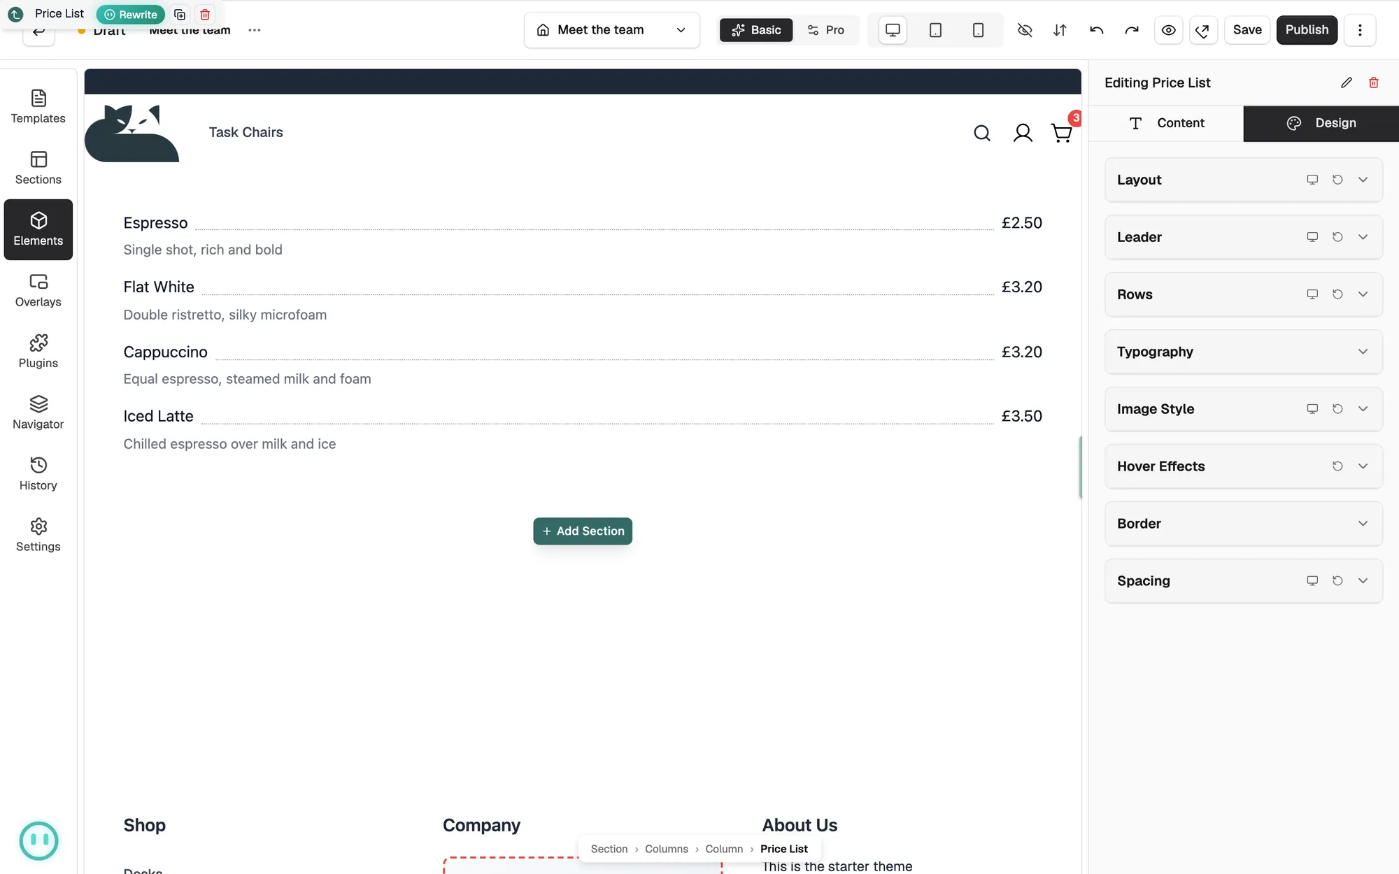The image size is (1399, 874).
Task: Switch to the Content tab
Action: pyautogui.click(x=1167, y=123)
